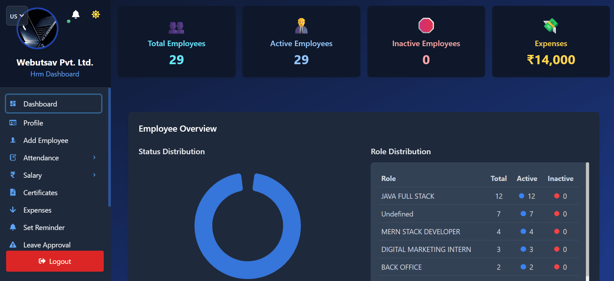Click the Certificates document icon

pyautogui.click(x=13, y=193)
